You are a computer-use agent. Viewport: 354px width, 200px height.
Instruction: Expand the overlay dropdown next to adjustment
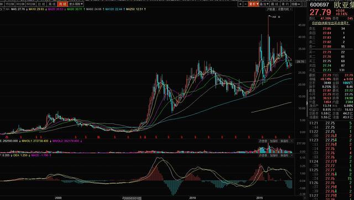click(x=264, y=4)
